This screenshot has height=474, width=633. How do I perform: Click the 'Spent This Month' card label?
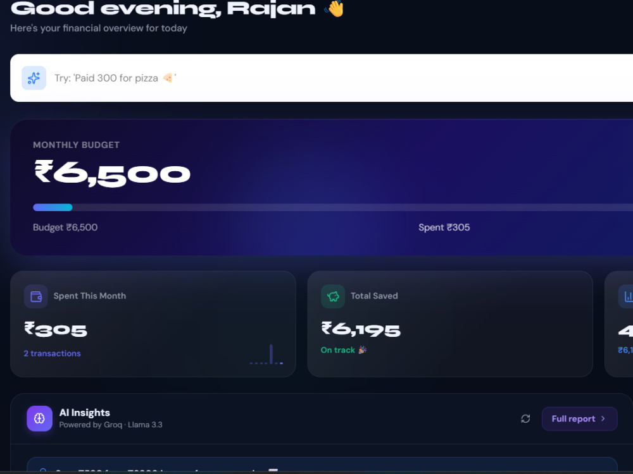(90, 295)
